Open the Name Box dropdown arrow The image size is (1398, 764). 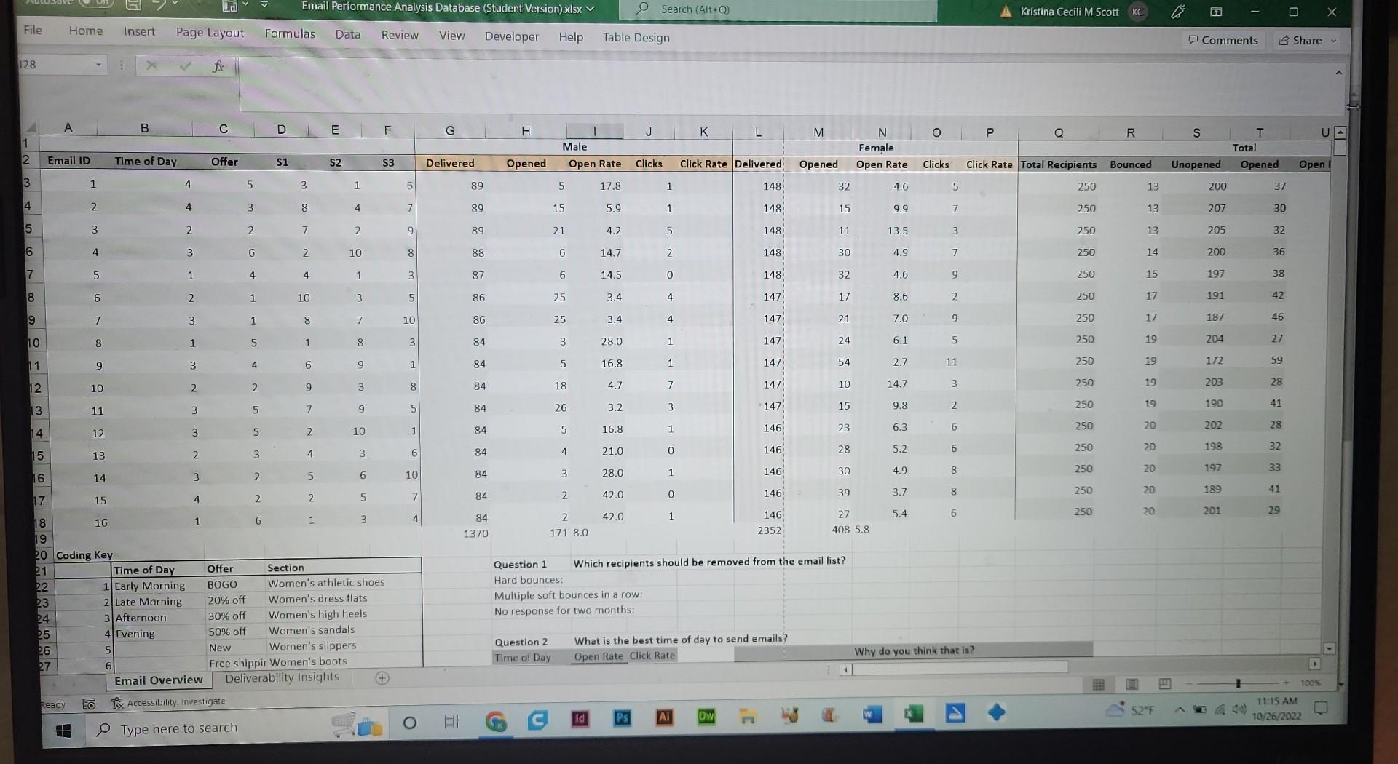tap(100, 65)
